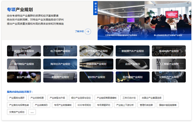The height and width of the screenshot is (122, 193).
Task: Open the 了解详细 link
Action: [79, 31]
